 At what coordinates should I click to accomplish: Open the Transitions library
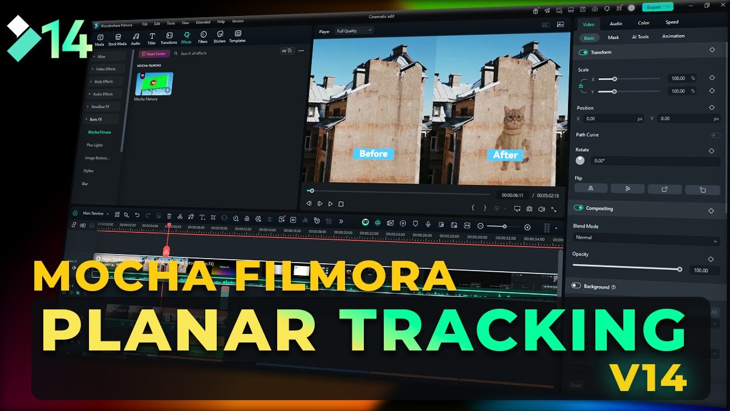tap(169, 38)
